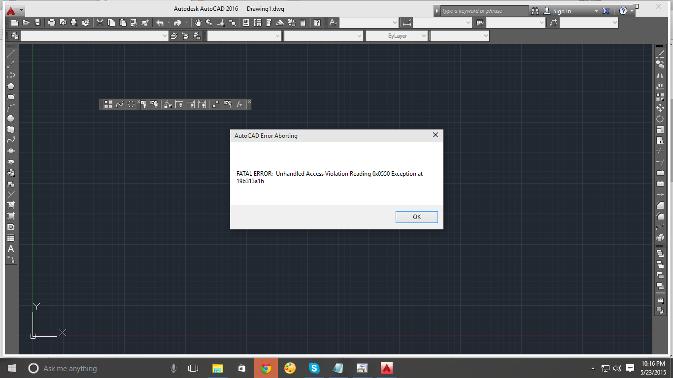Click OK in the AutoCAD Error dialog
Viewport: 673px width, 378px height.
416,217
